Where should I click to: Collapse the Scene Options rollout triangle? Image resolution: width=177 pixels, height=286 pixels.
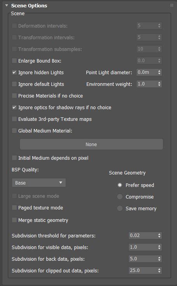click(x=7, y=5)
